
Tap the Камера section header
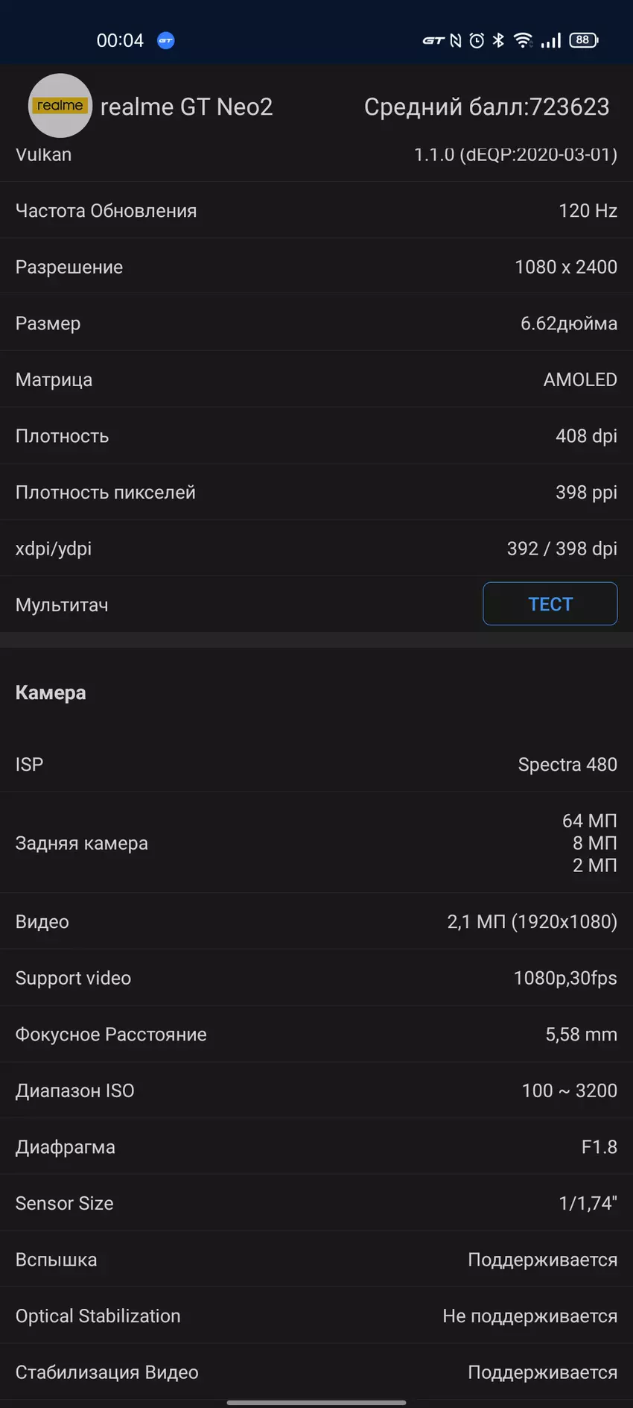tap(51, 692)
